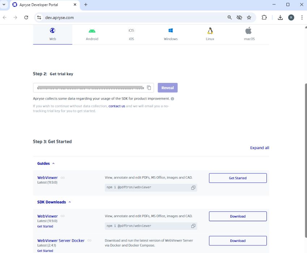Screen dimensions: 307x253
Task: Click the 'Step 3: Get Started' heading
Action: [52, 142]
